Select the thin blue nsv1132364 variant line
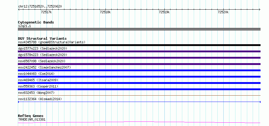 pos(139,102)
